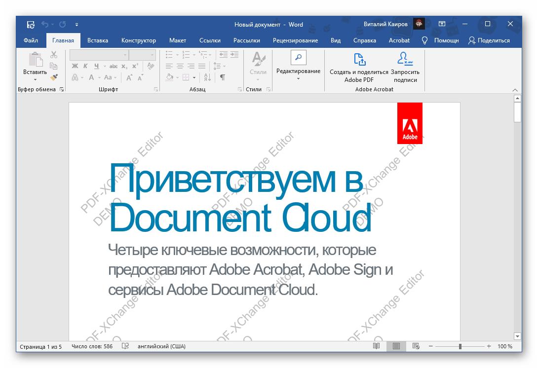Click Create and Share Adobe PDF icon
The width and height of the screenshot is (538, 368).
pos(359,59)
